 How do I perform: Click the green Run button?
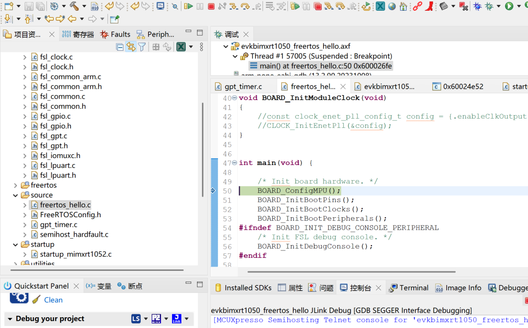point(509,6)
